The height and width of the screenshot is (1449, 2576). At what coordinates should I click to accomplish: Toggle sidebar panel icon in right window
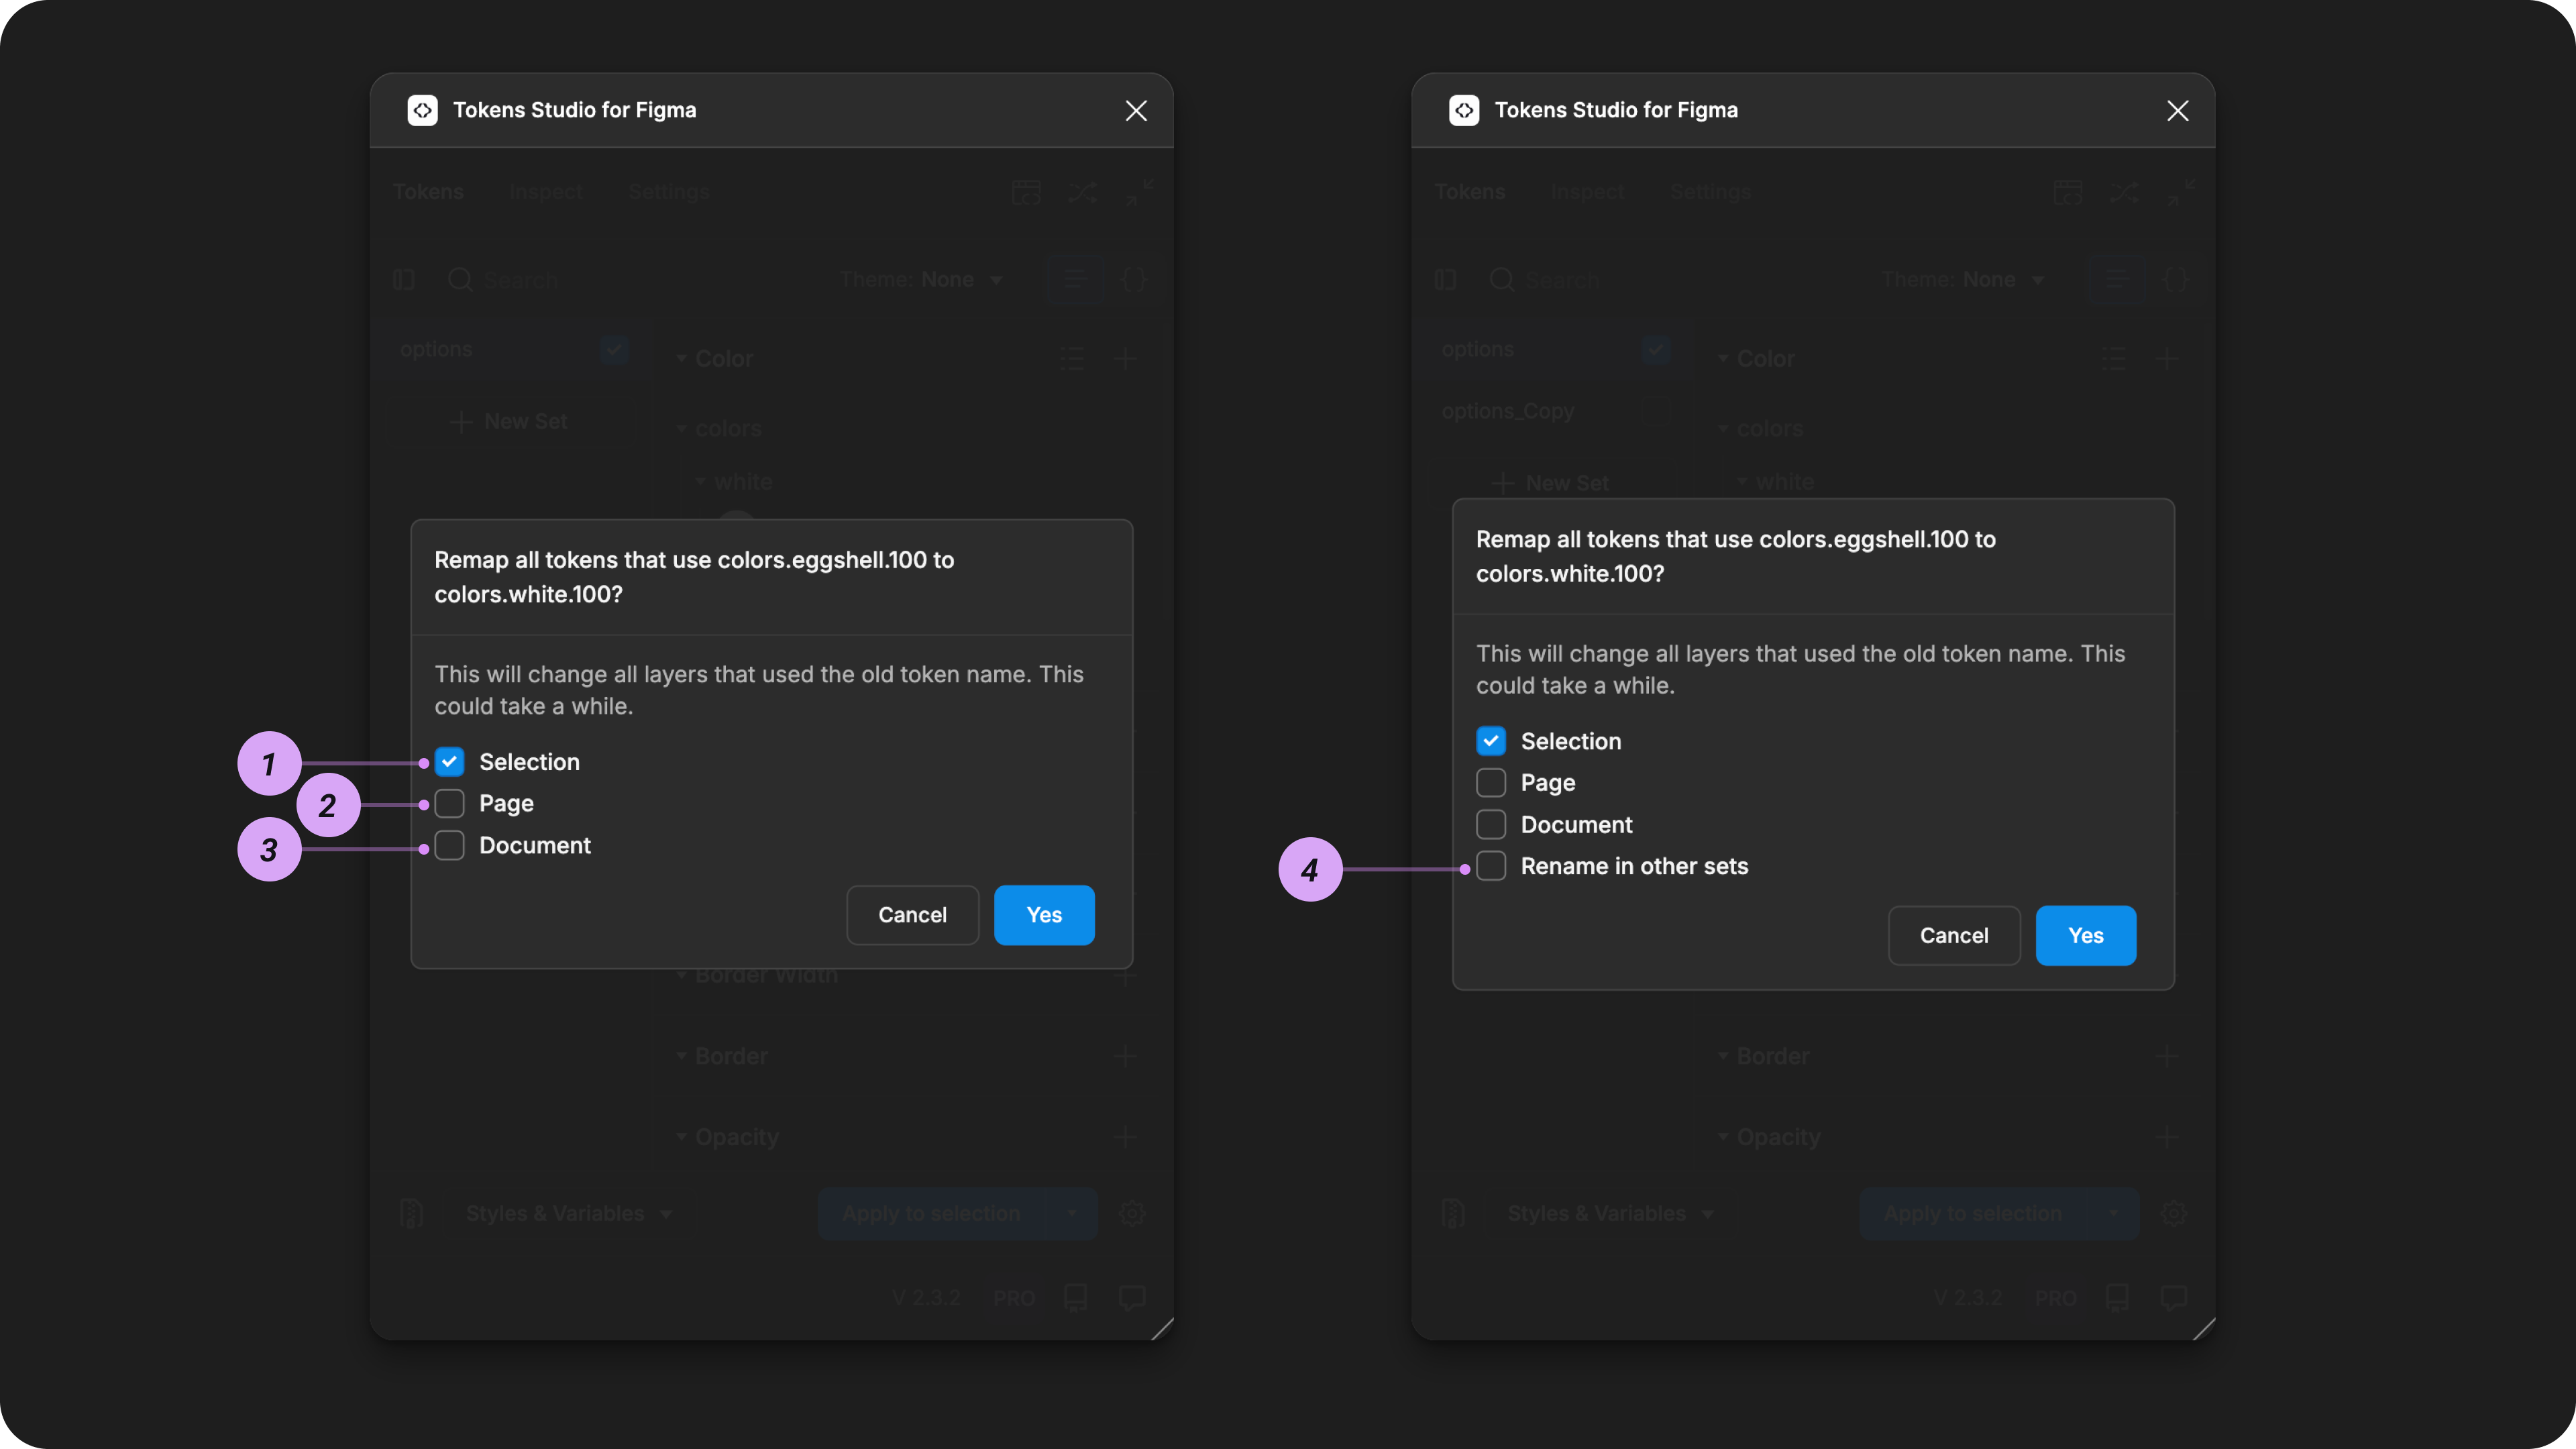(1446, 280)
